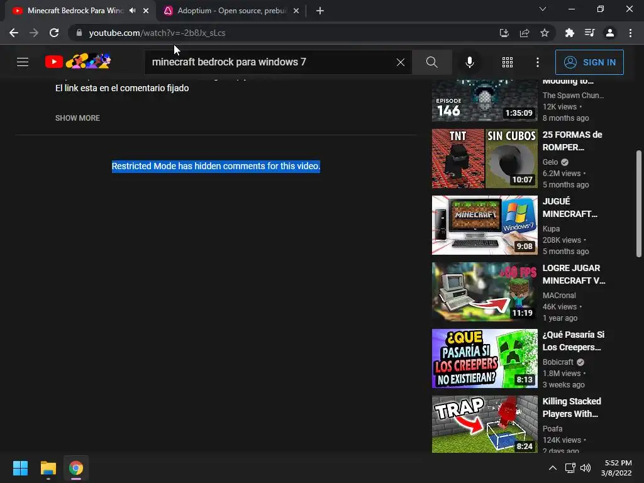Open the Windows Start menu
This screenshot has width=644, height=483.
coord(20,468)
